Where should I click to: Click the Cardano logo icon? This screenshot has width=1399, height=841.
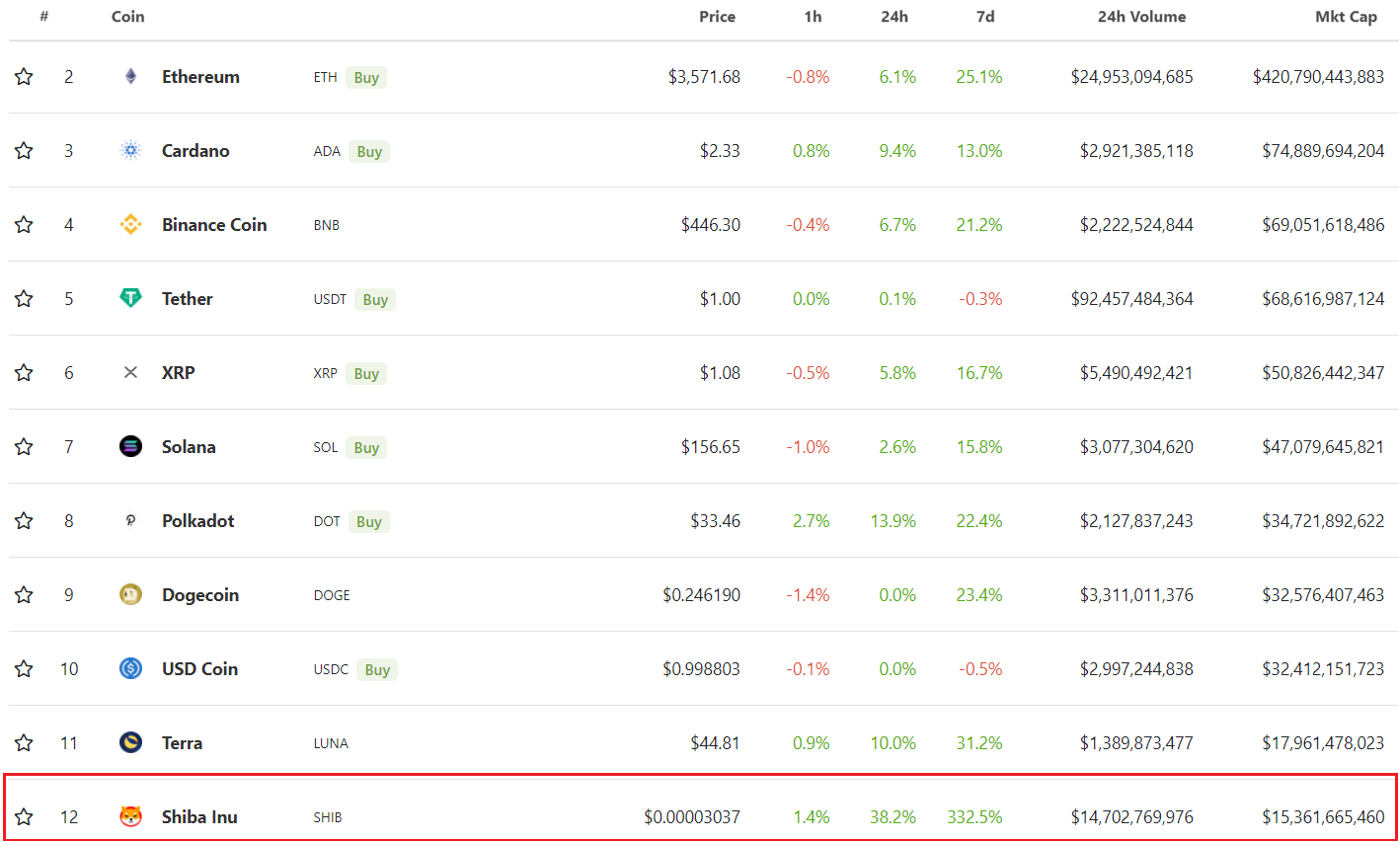point(130,150)
